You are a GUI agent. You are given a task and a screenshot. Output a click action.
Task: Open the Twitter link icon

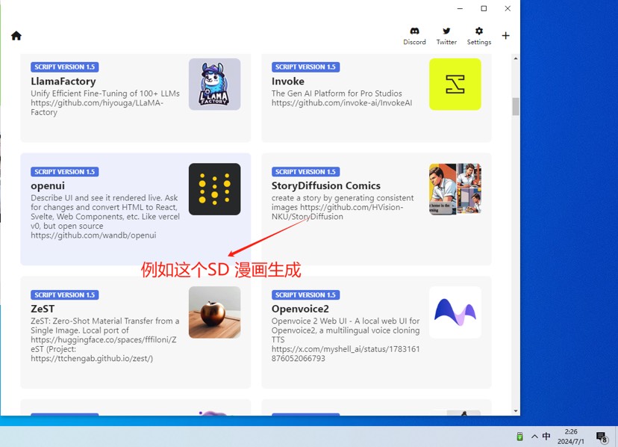pyautogui.click(x=446, y=31)
